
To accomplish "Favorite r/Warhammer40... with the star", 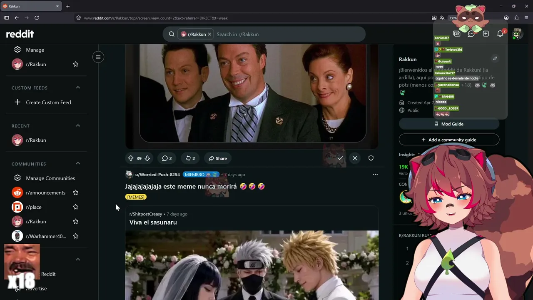I will [x=76, y=236].
